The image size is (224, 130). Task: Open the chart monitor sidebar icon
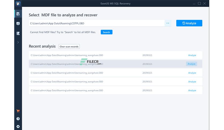click(x=18, y=23)
